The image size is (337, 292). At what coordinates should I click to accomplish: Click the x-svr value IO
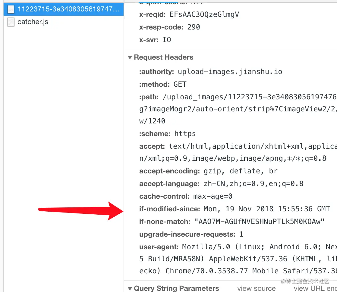[167, 40]
